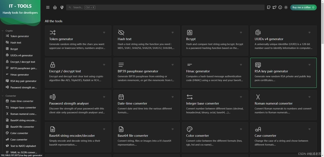
Task: Click the RSA key pair generator certificate icon
Action: click(258, 65)
